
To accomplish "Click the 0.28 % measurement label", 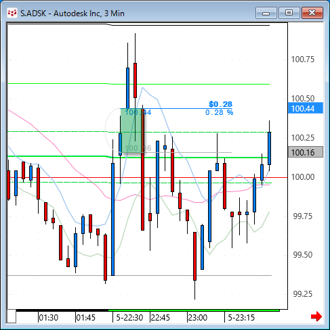I will pyautogui.click(x=219, y=112).
